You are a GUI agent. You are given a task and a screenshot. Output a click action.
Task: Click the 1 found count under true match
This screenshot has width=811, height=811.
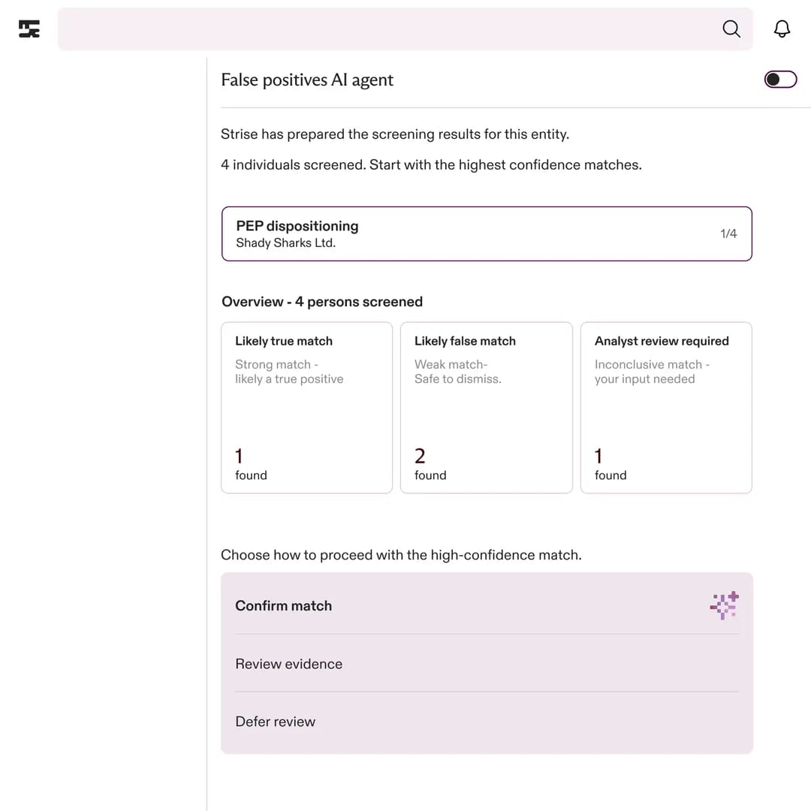(251, 465)
